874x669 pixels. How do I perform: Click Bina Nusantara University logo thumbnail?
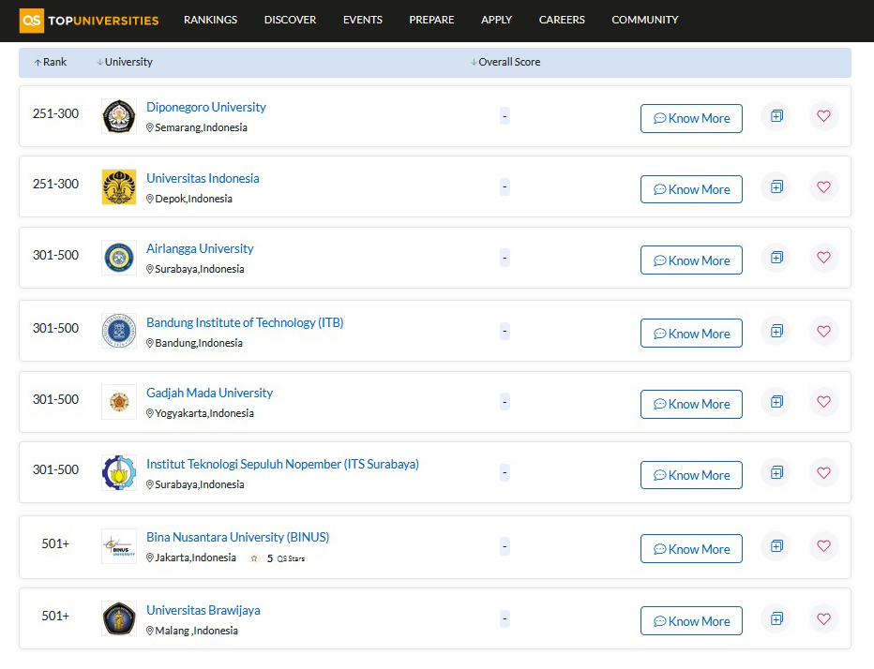point(119,547)
